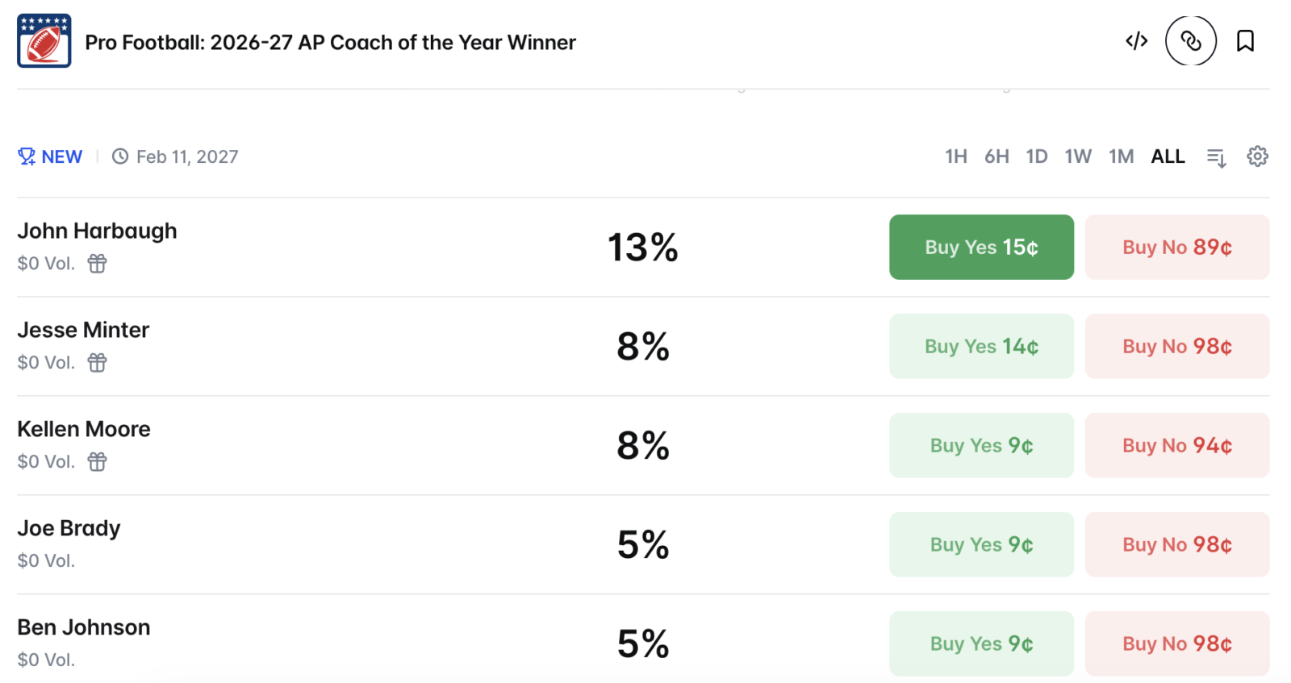This screenshot has height=683, width=1291.
Task: Click the embed code icon
Action: pyautogui.click(x=1136, y=41)
